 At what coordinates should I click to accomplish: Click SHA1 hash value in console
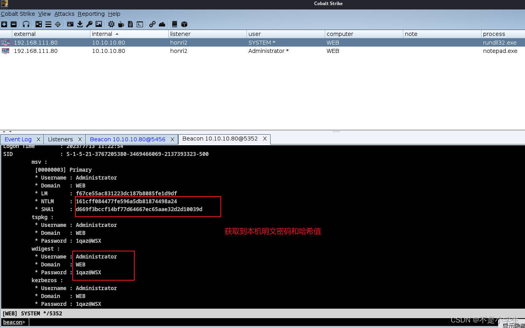coord(139,209)
